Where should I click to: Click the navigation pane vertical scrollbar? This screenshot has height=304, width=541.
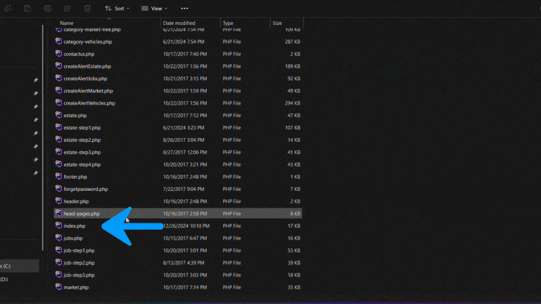[x=43, y=138]
